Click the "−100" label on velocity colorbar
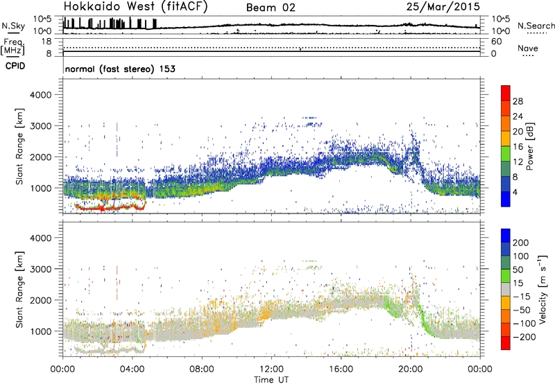The width and height of the screenshot is (555, 384). [524, 324]
